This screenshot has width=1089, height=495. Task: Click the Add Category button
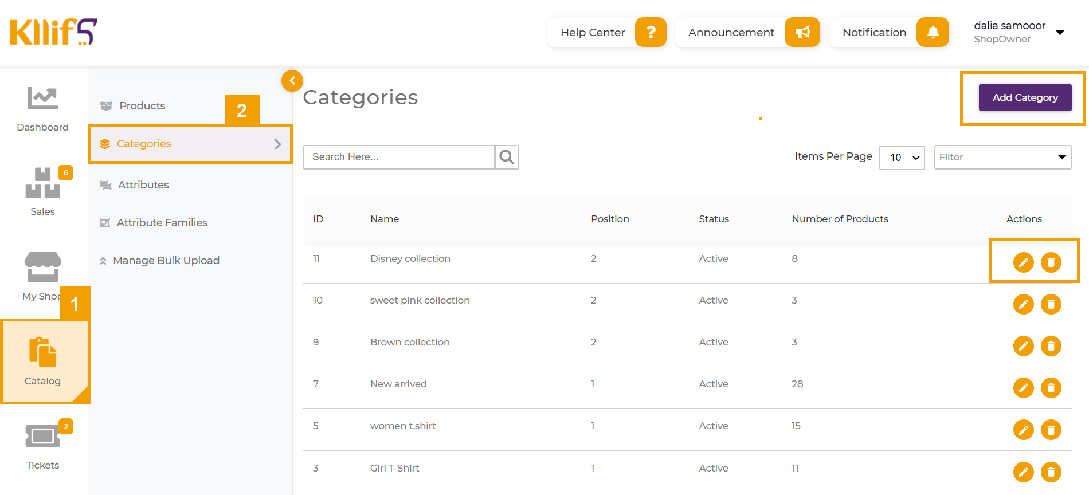click(x=1025, y=97)
